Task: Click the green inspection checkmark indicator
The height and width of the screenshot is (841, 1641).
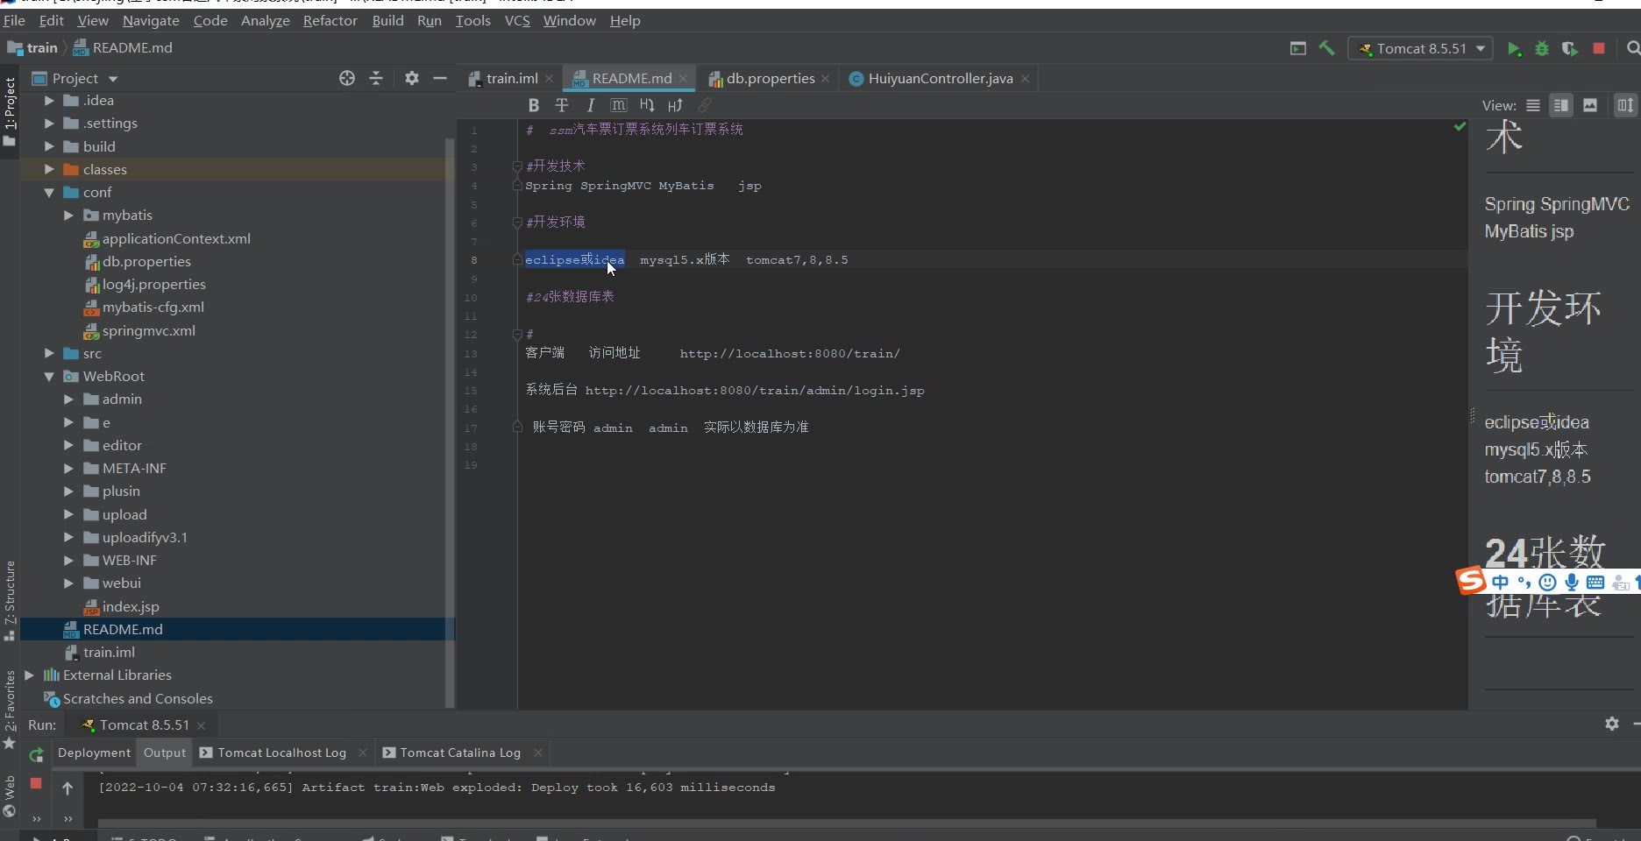Action: 1460,127
